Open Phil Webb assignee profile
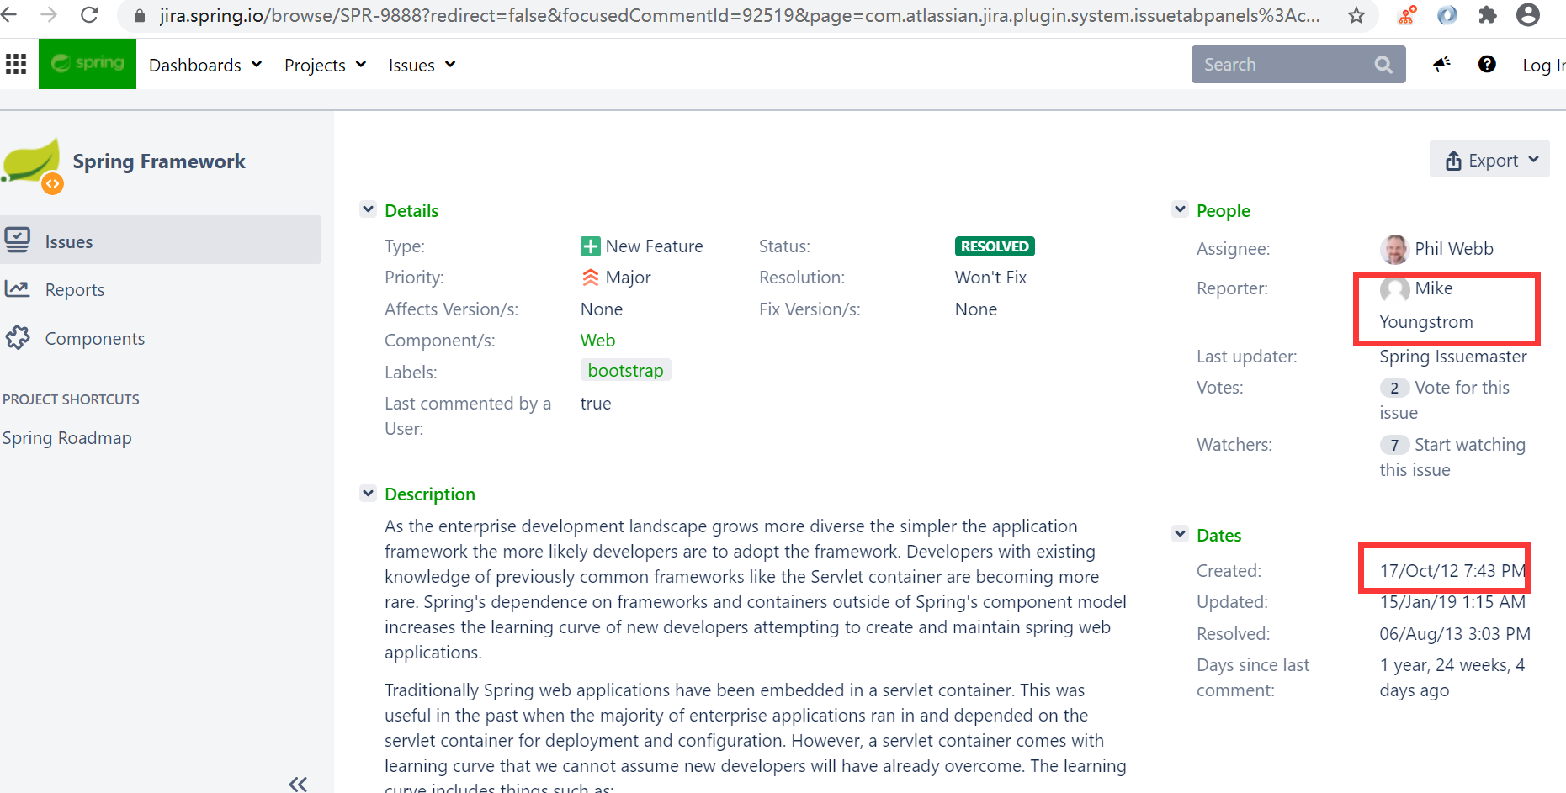Image resolution: width=1566 pixels, height=793 pixels. coord(1453,248)
